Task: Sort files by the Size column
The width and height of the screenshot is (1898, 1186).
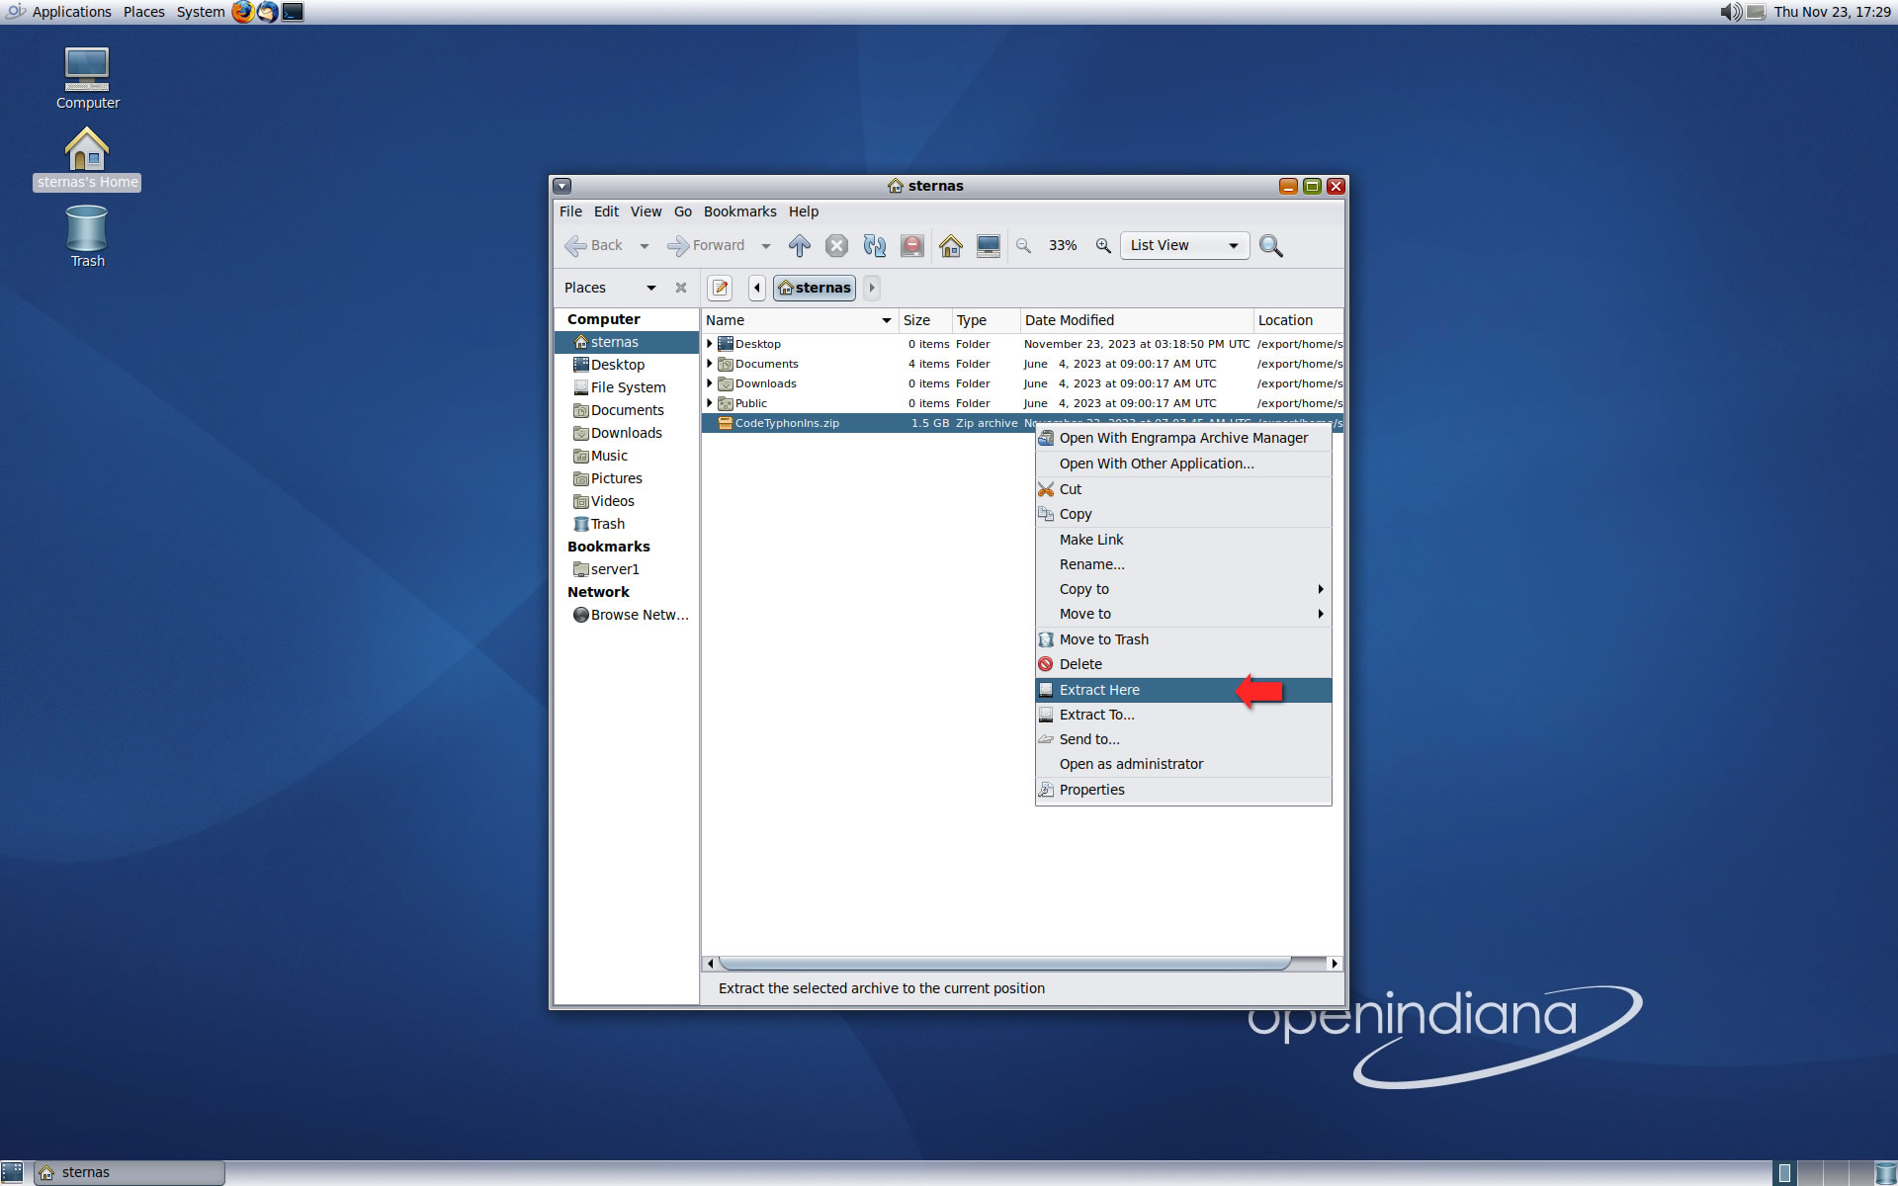Action: [x=924, y=320]
